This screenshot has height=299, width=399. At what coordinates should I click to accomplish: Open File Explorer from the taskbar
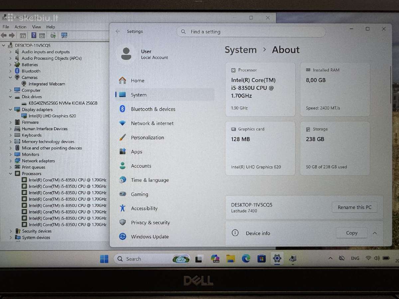click(x=230, y=258)
